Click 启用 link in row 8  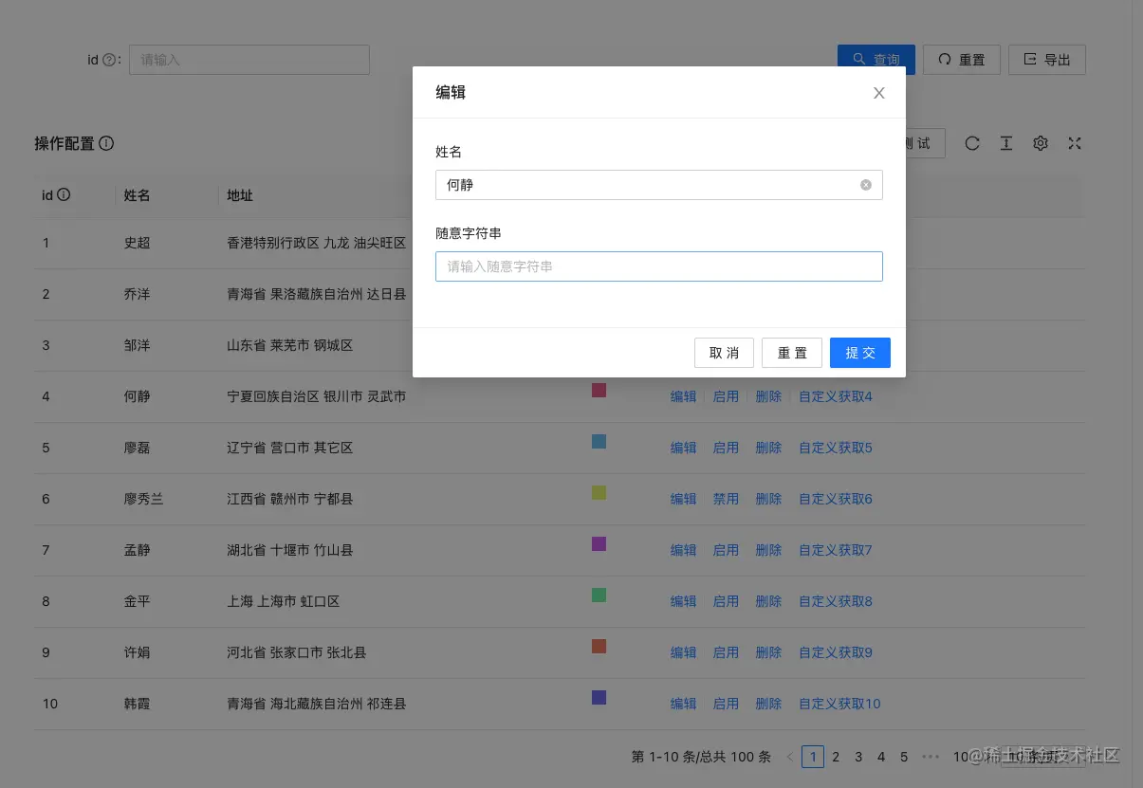pos(726,601)
